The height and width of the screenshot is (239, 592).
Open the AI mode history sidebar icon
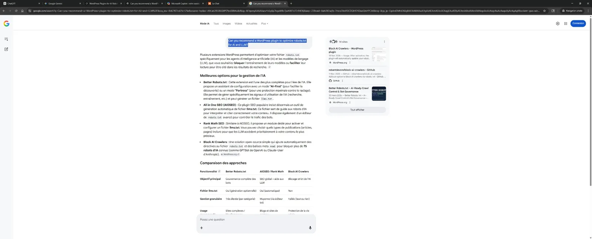(x=6, y=39)
